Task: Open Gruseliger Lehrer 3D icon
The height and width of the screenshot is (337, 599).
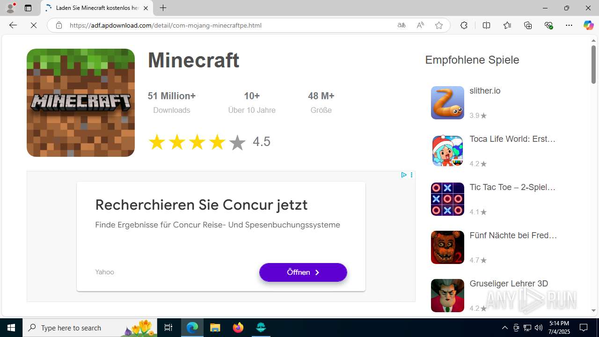Action: [x=447, y=295]
